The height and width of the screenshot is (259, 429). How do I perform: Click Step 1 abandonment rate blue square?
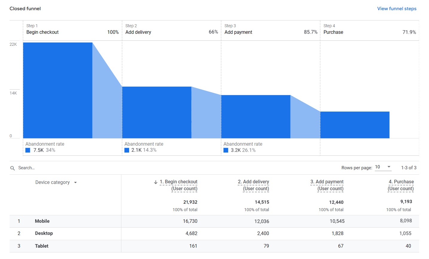click(28, 150)
